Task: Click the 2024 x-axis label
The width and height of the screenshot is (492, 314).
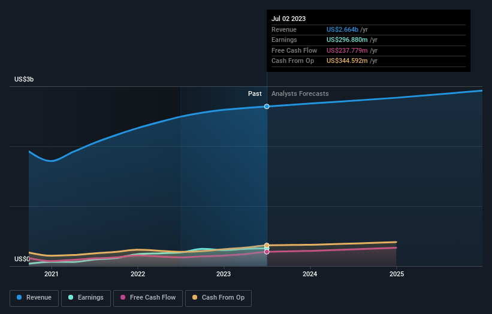Action: [310, 274]
